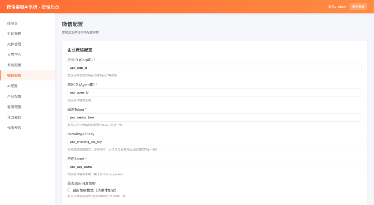Click the 企业微信配置 section title

pos(80,50)
